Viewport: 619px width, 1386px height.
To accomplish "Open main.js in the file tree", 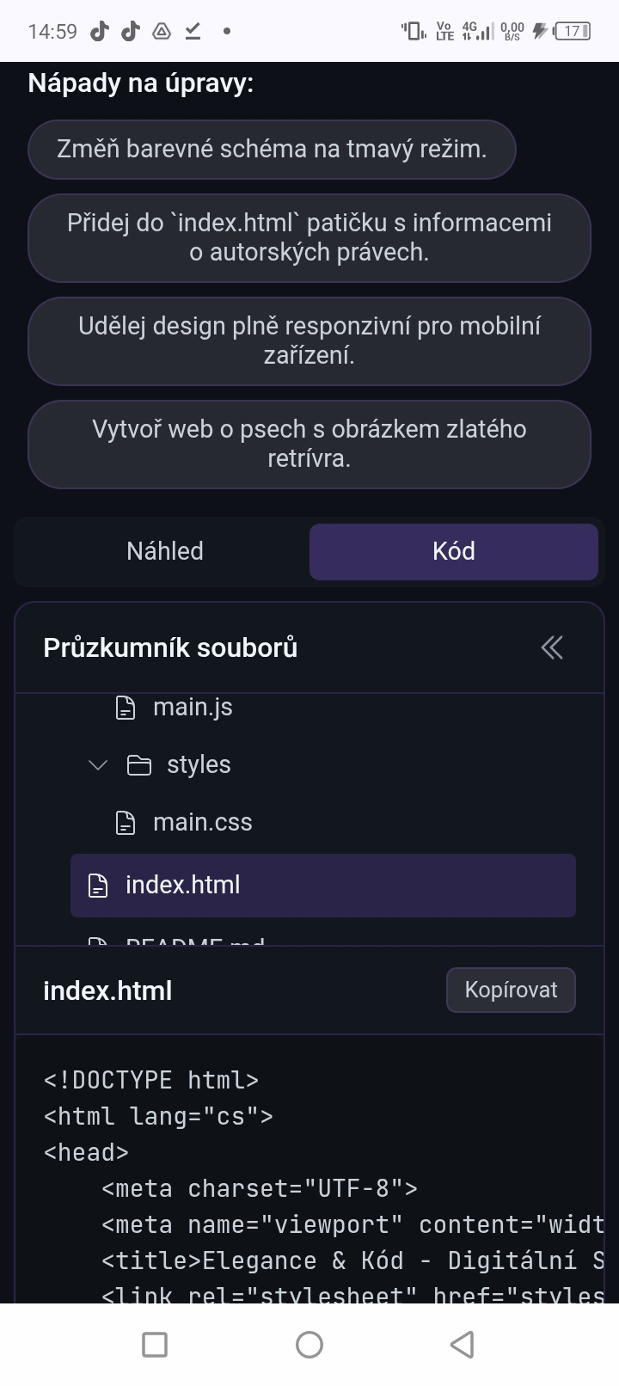I will (x=193, y=708).
